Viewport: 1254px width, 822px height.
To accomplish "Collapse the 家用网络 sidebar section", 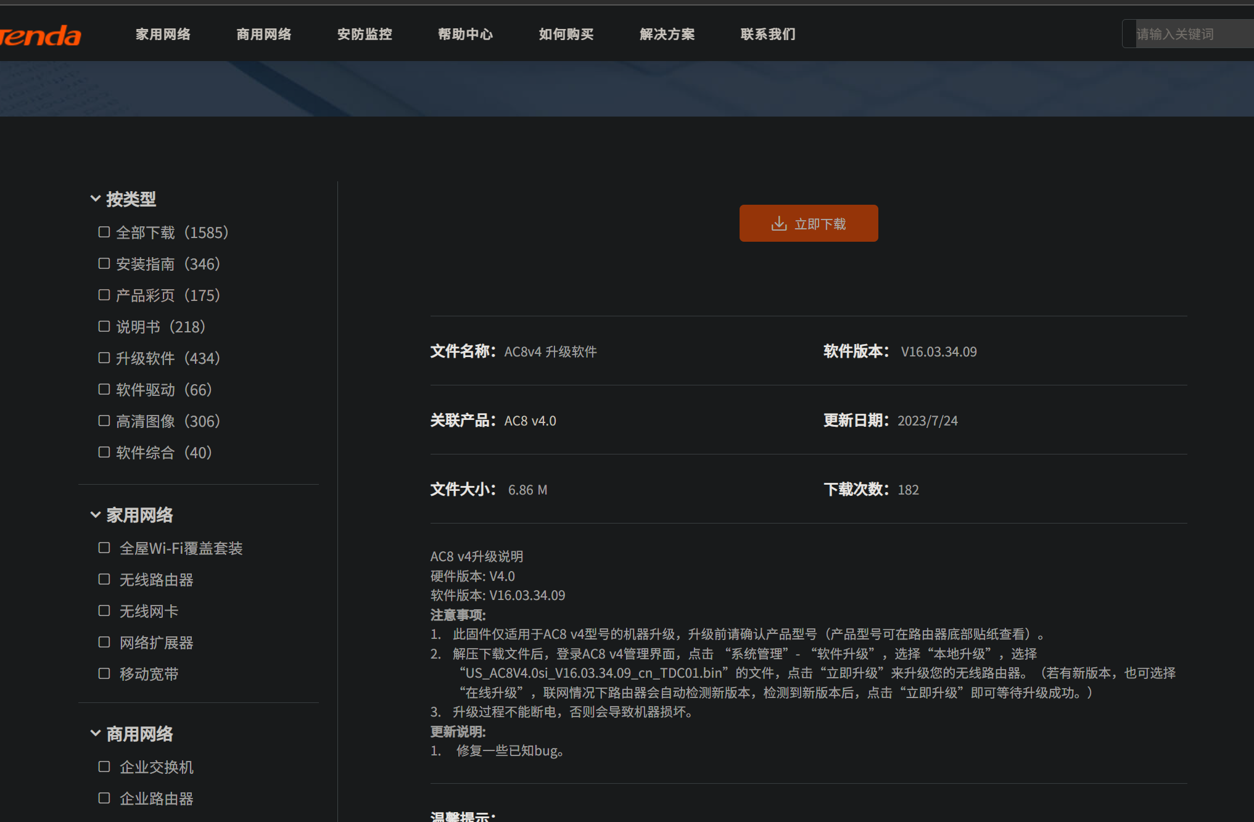I will [x=96, y=514].
